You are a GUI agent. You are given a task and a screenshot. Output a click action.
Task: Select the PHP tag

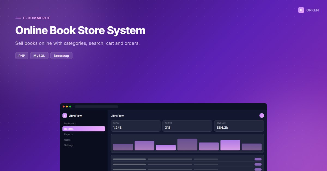pyautogui.click(x=22, y=56)
